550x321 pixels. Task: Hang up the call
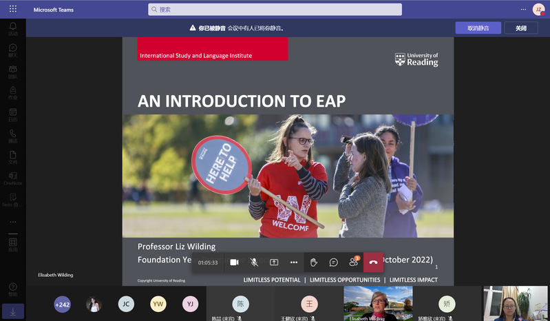[x=373, y=262]
